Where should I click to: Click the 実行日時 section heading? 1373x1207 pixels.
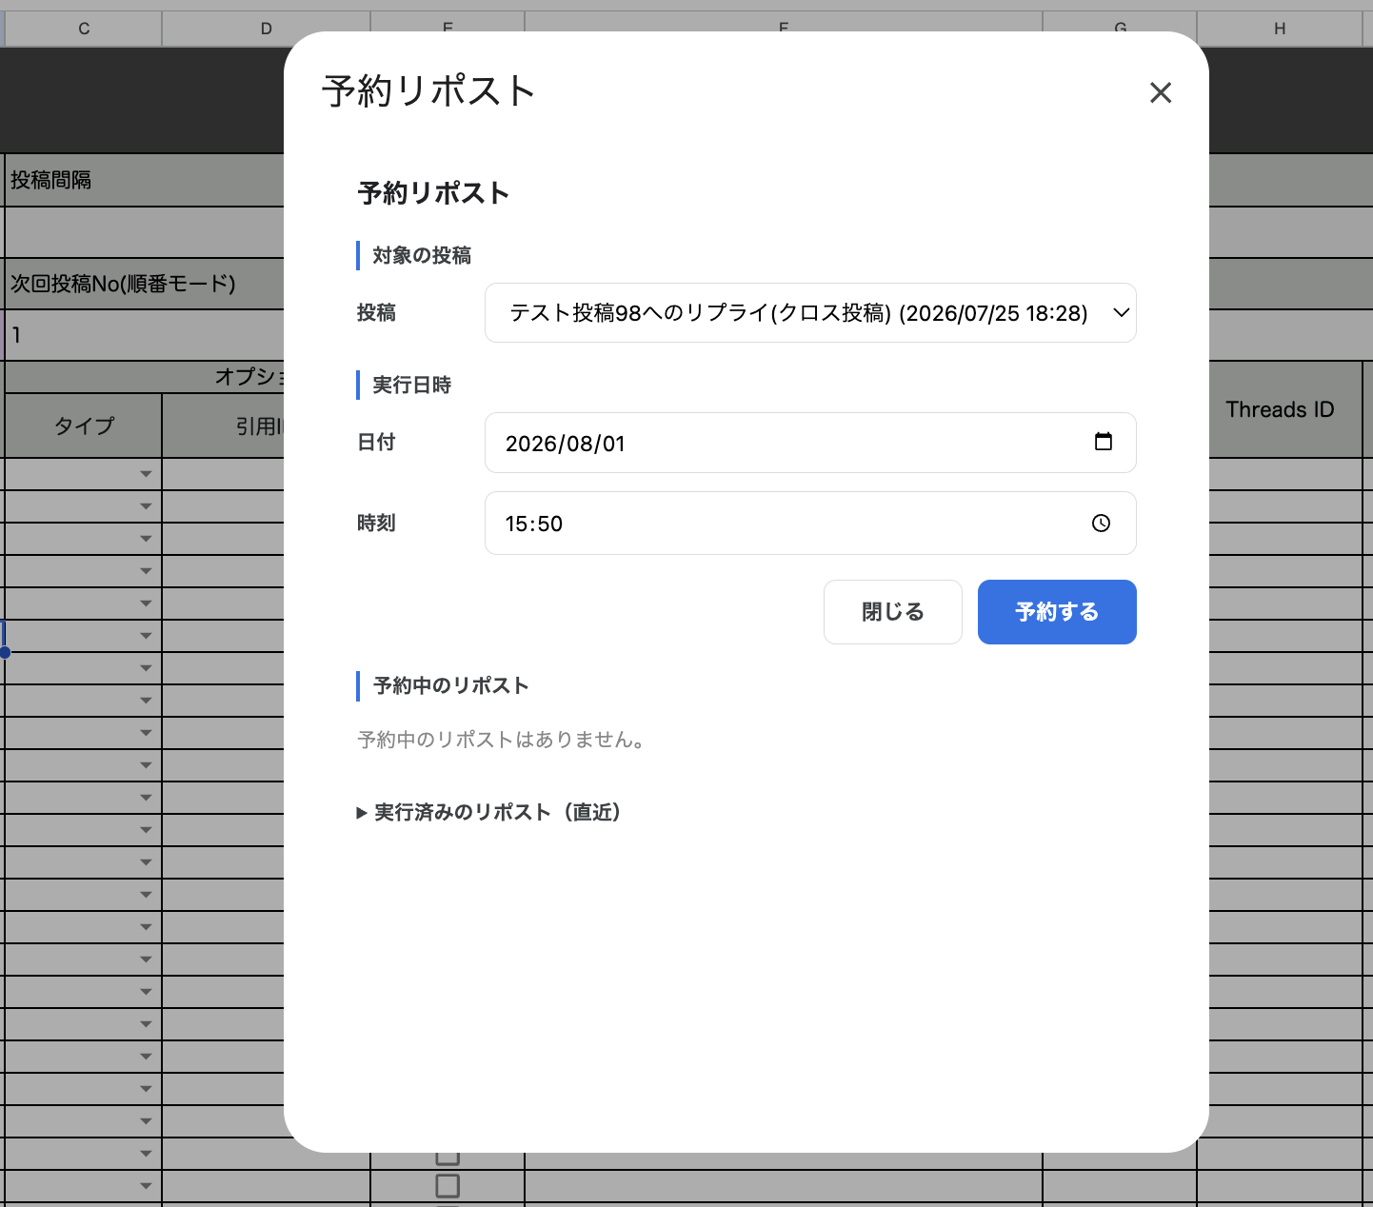click(411, 385)
